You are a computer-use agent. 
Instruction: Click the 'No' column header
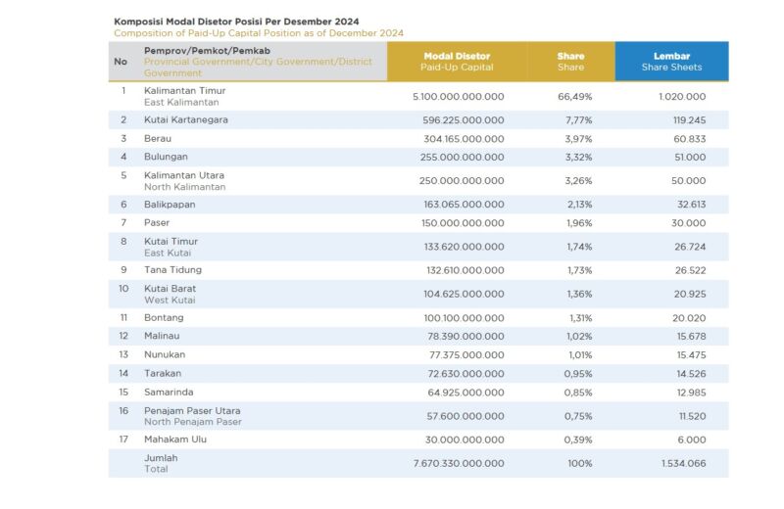click(x=121, y=61)
